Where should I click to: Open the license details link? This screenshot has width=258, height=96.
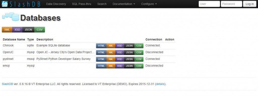point(160,84)
